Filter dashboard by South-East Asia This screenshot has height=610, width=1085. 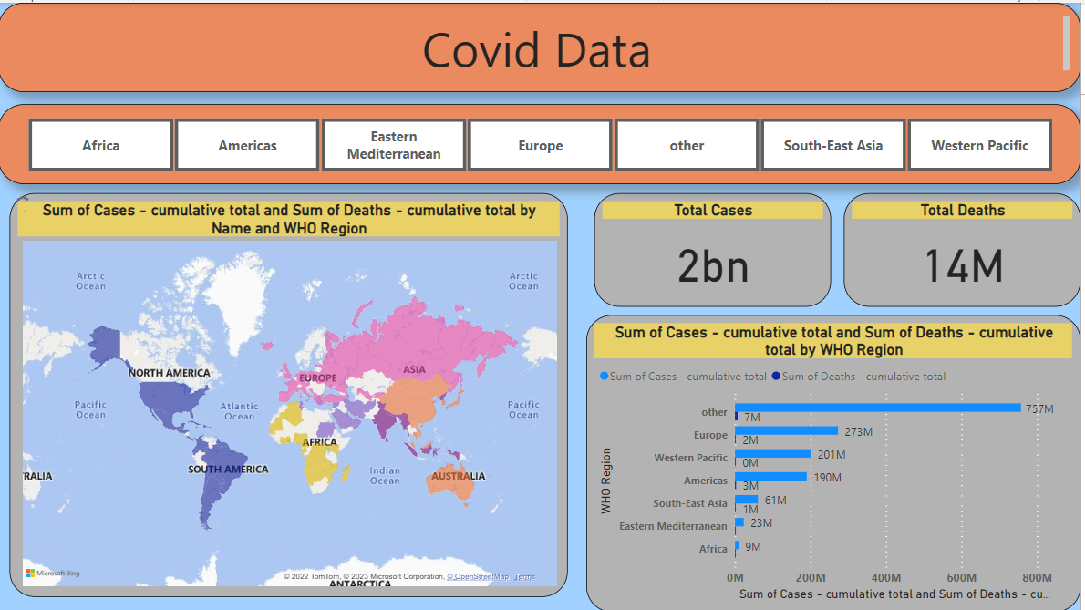(x=833, y=145)
